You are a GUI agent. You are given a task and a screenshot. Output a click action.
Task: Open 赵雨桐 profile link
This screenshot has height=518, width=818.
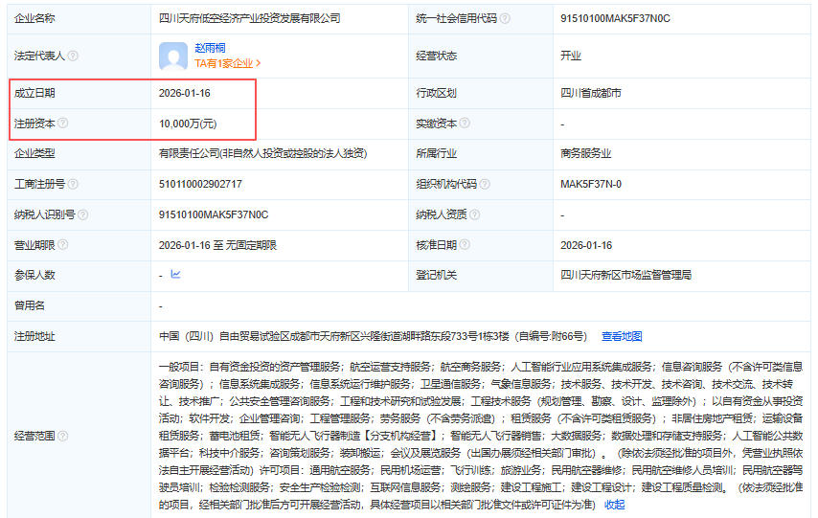212,47
